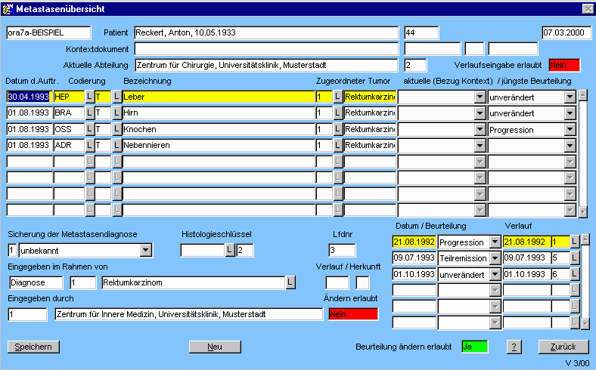
Task: Click the Kontextdokument input field
Action: tap(266, 49)
